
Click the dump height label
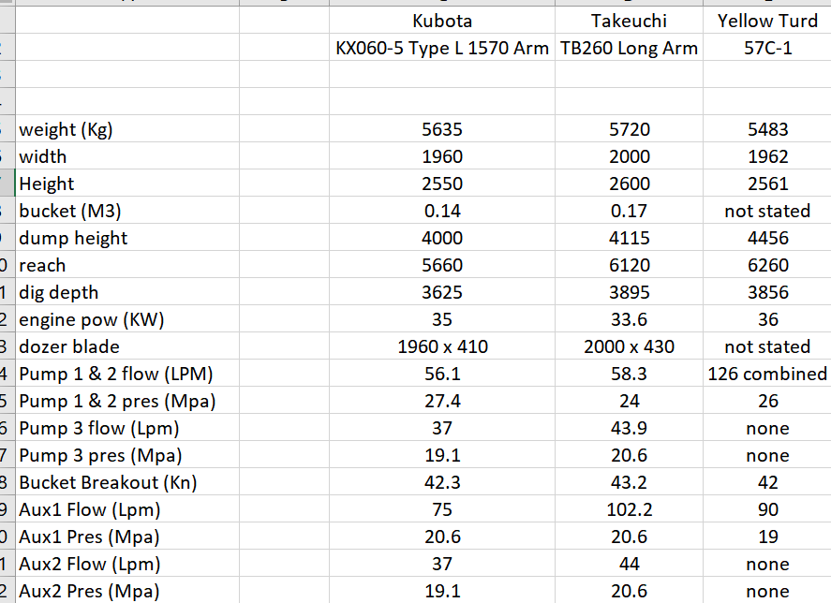click(x=127, y=238)
